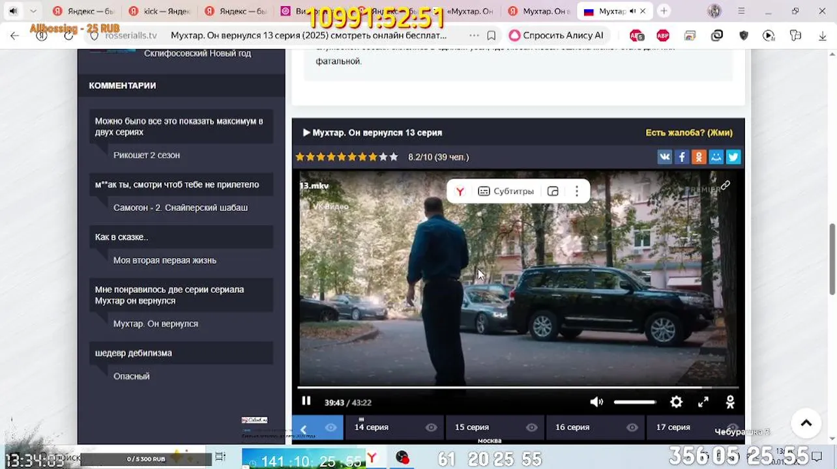The height and width of the screenshot is (469, 837).
Task: Open the new tab plus button
Action: pyautogui.click(x=664, y=11)
